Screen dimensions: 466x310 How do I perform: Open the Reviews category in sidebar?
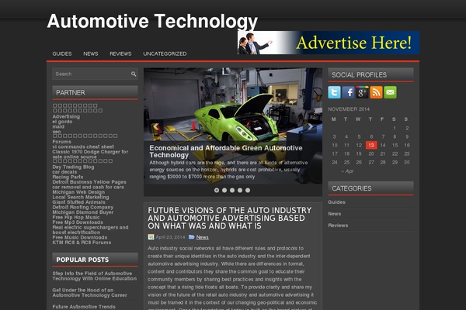tap(338, 226)
